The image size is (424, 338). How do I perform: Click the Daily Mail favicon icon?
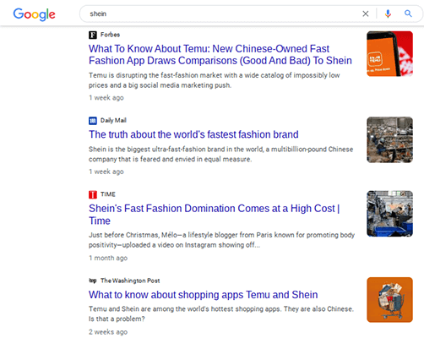point(93,121)
